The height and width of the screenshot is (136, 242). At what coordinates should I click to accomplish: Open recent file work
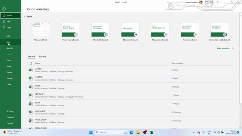[130, 104]
